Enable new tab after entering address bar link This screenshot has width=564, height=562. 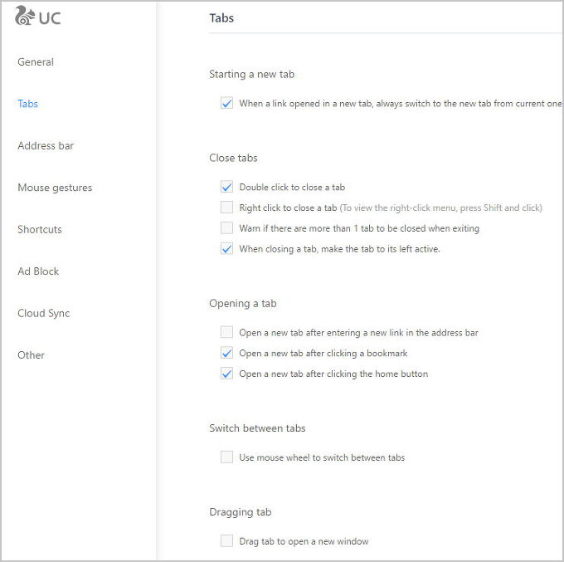226,333
